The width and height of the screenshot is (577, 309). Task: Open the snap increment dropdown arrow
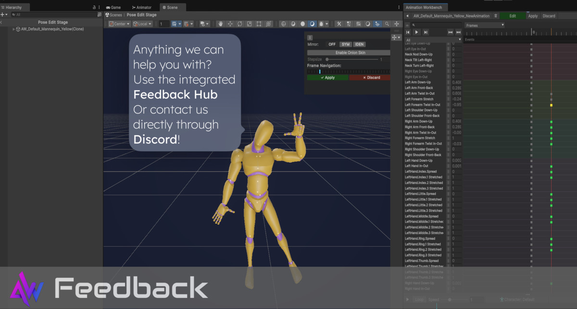191,24
